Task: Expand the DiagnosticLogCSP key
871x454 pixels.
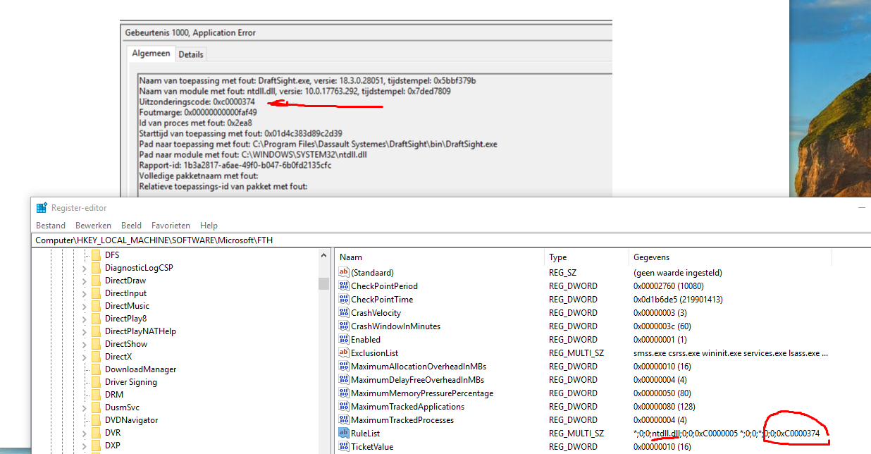Action: click(85, 268)
